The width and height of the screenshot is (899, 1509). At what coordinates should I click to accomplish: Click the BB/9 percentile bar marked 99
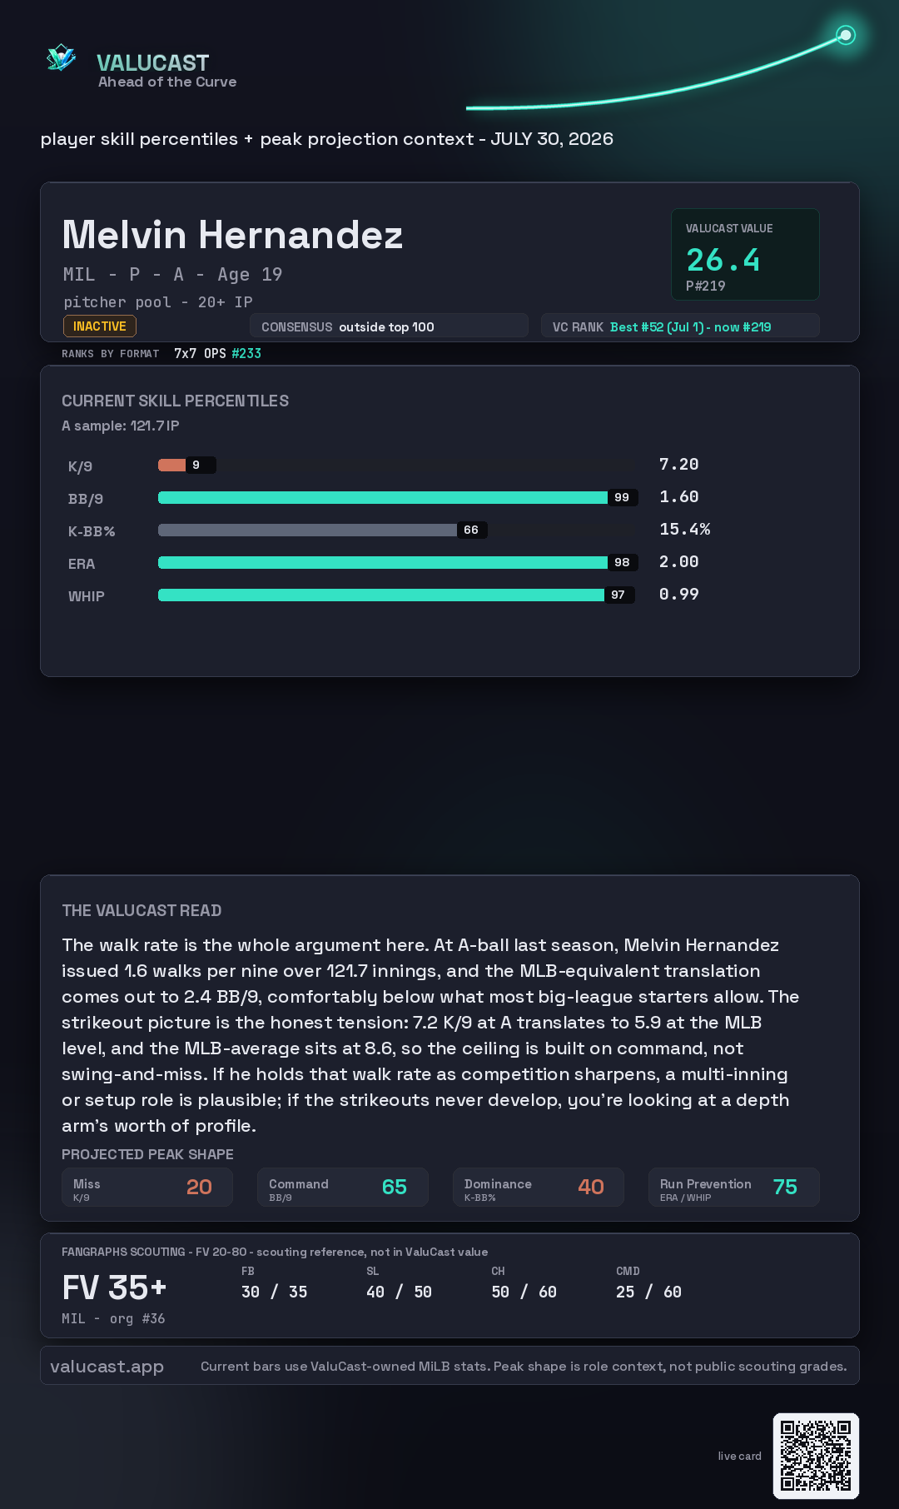(398, 497)
